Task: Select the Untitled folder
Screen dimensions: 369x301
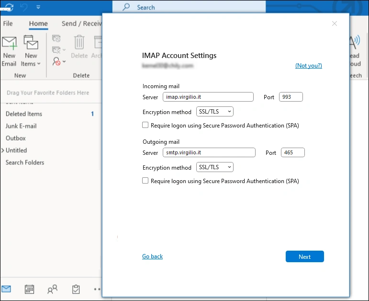Action: [16, 150]
